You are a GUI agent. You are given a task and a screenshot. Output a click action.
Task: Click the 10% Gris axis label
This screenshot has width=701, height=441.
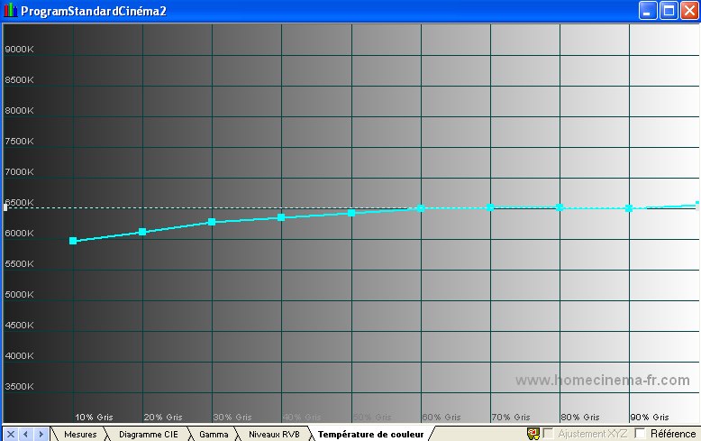tap(94, 417)
